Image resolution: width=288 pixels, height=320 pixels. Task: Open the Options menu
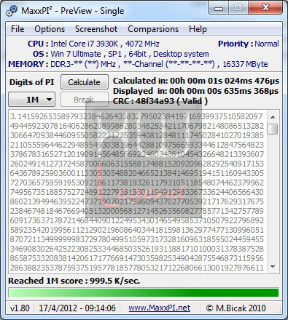[50, 29]
